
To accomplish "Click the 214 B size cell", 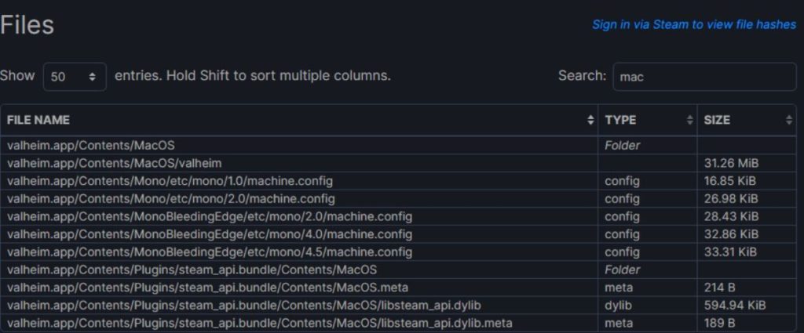I will (747, 288).
